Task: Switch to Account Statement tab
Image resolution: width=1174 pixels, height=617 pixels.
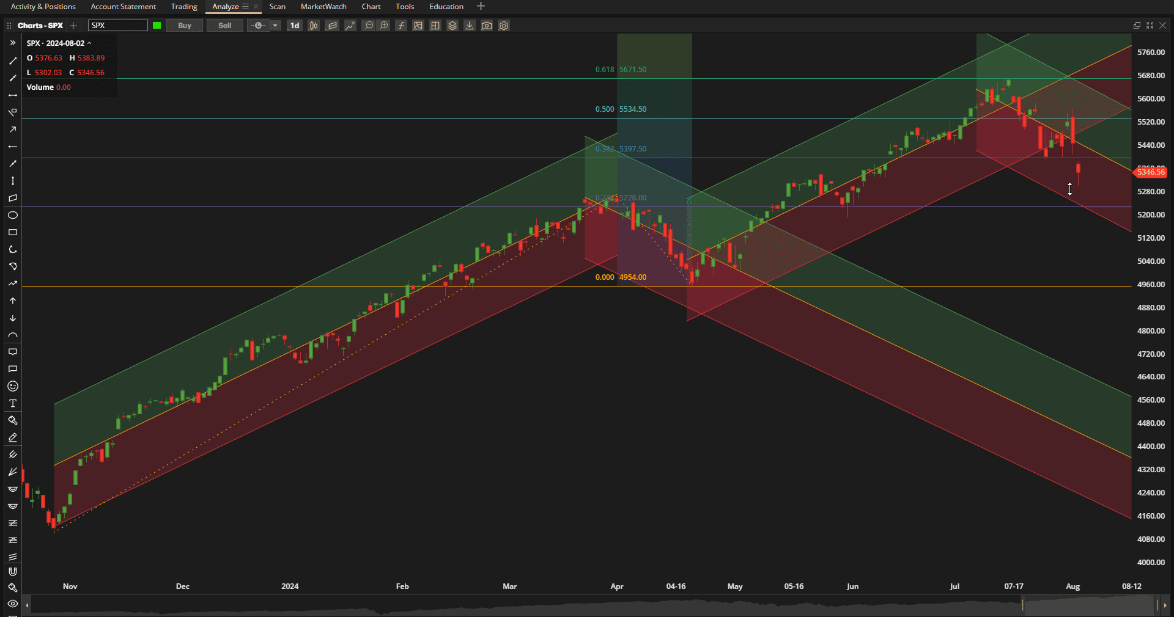Action: click(123, 7)
